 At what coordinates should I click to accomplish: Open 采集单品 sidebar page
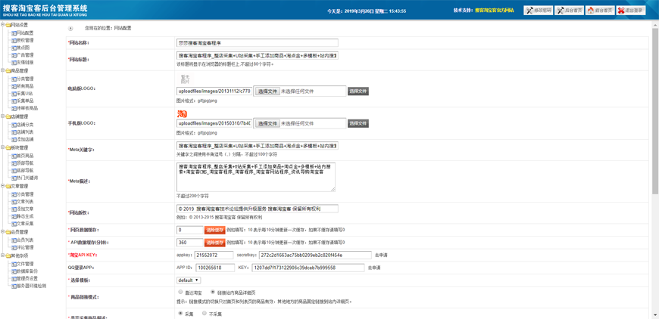(25, 101)
